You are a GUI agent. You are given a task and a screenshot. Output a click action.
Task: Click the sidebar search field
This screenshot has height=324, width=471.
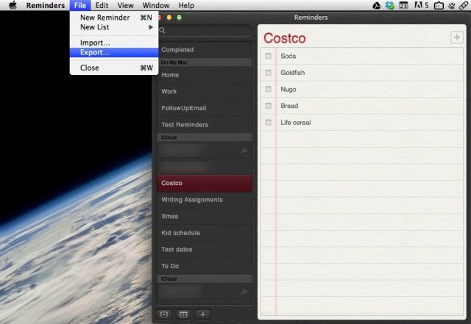click(205, 31)
